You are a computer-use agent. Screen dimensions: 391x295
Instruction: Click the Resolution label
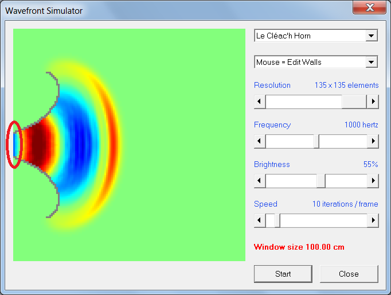click(x=272, y=85)
